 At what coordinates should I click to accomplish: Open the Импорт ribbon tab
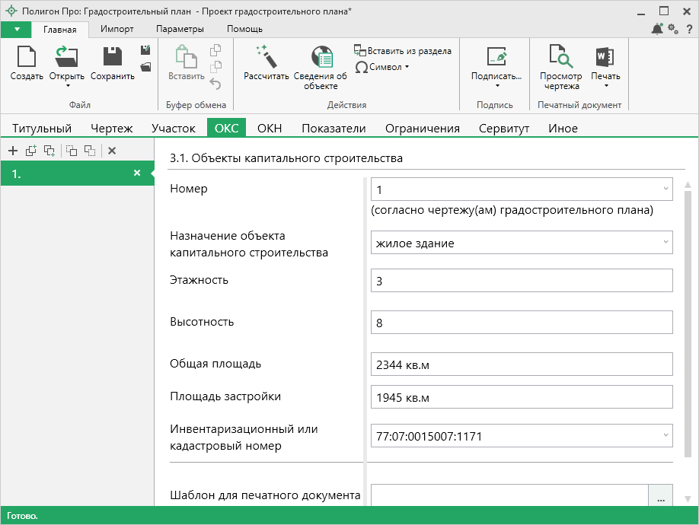pos(117,29)
